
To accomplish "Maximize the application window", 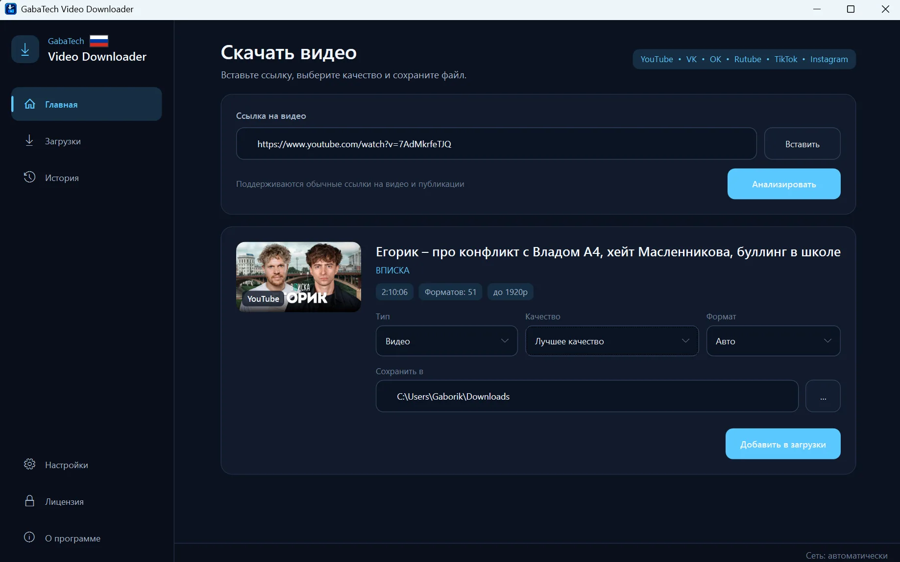I will point(851,9).
